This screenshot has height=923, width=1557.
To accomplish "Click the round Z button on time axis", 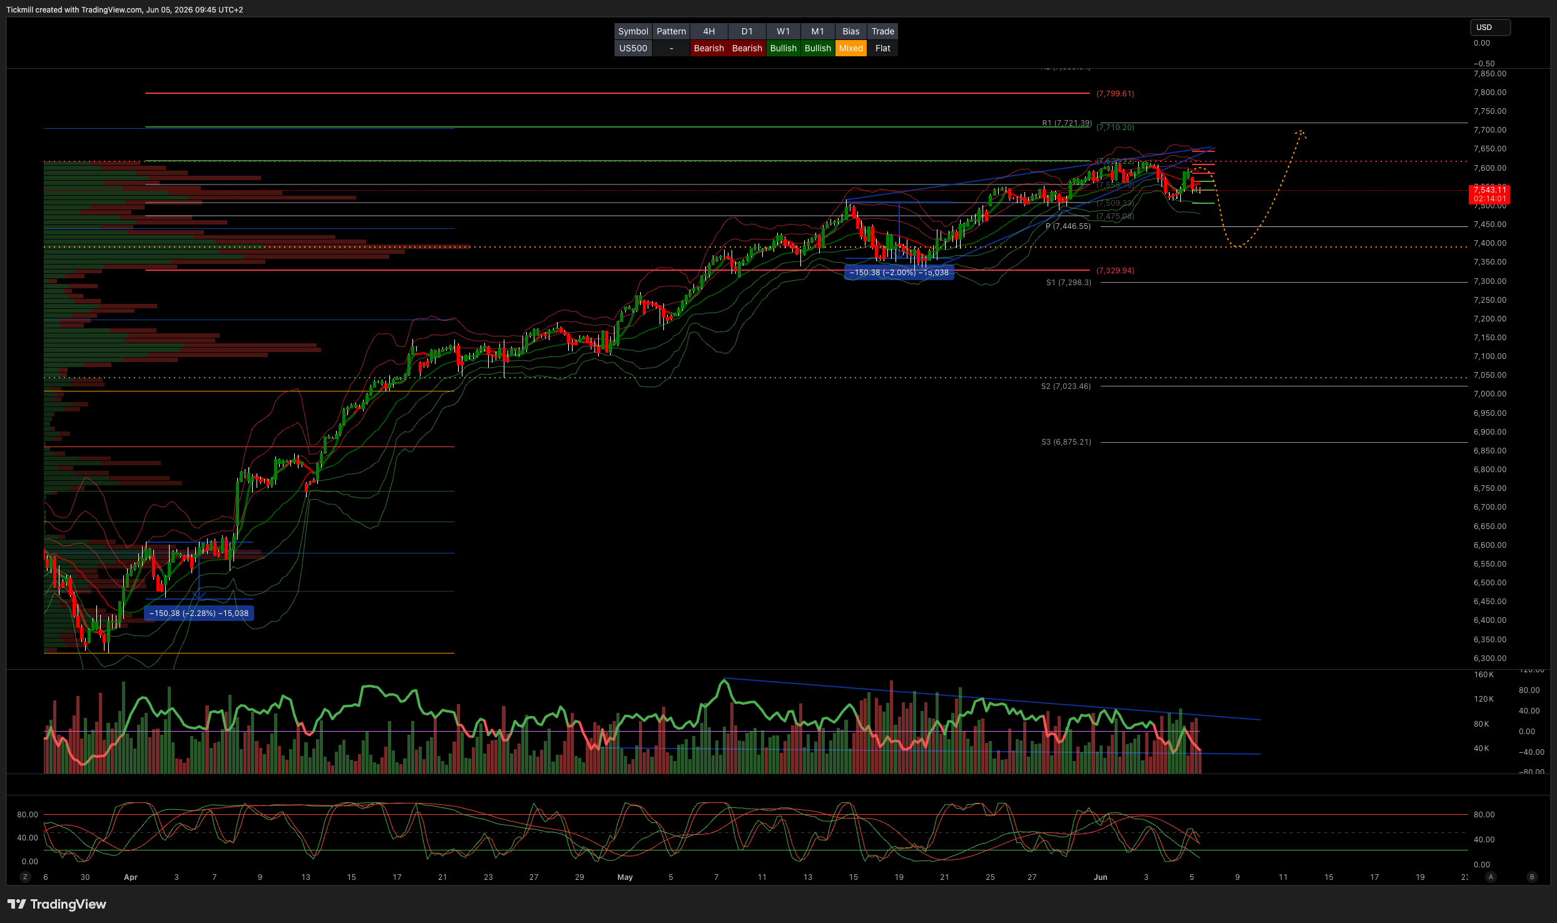I will [25, 877].
